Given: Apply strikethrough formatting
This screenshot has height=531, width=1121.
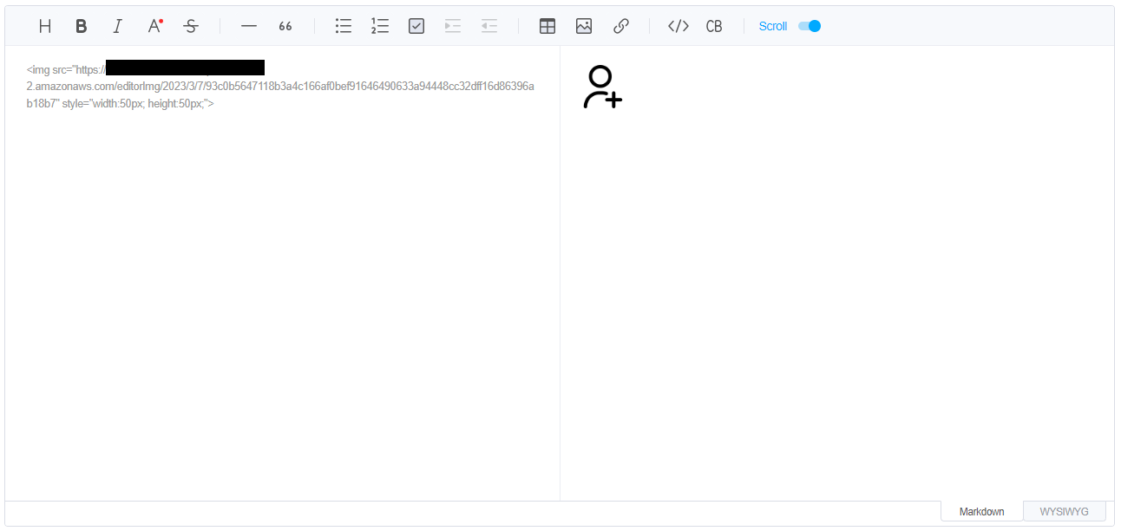Looking at the screenshot, I should [190, 26].
